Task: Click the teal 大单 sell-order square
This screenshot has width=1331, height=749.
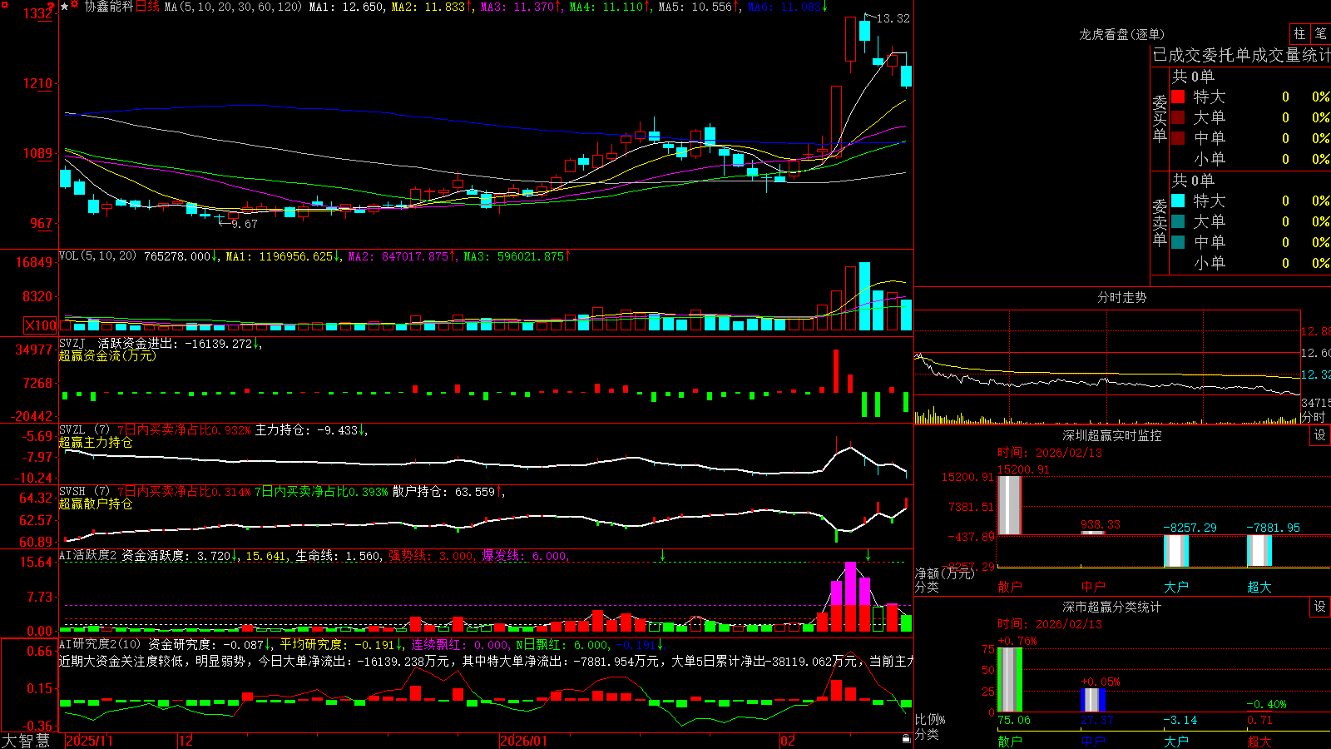Action: pyautogui.click(x=1178, y=221)
